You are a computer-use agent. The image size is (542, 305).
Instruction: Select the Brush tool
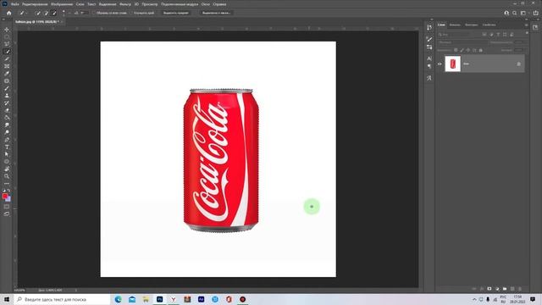tap(7, 88)
